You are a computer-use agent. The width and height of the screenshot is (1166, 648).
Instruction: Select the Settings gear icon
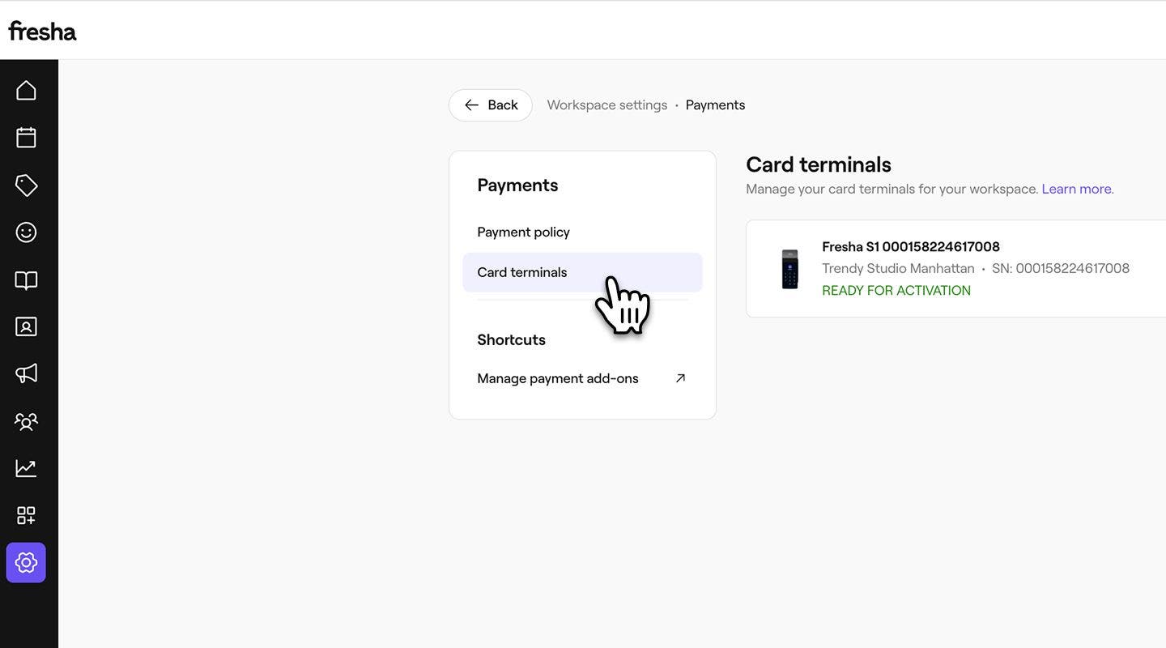26,562
